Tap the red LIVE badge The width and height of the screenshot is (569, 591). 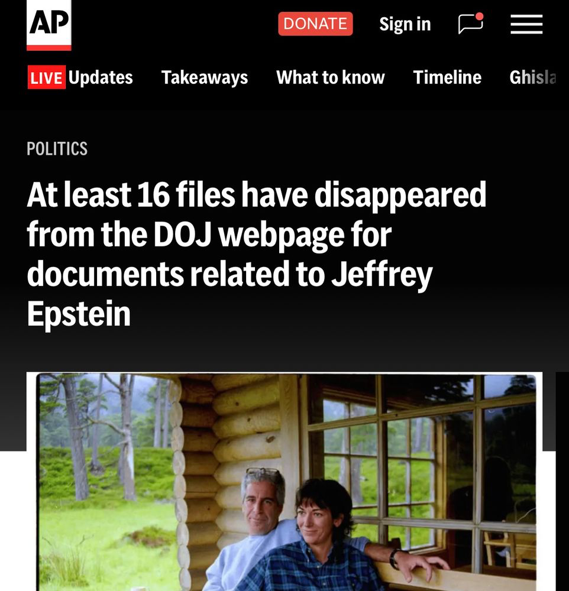(x=46, y=77)
